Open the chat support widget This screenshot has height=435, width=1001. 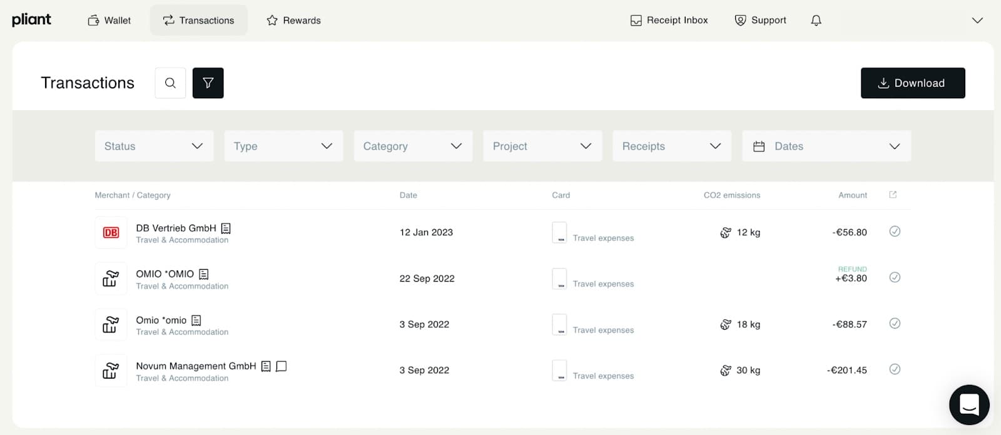click(x=968, y=405)
